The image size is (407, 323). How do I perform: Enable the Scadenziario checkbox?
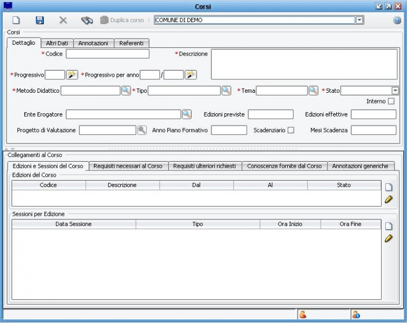point(291,130)
